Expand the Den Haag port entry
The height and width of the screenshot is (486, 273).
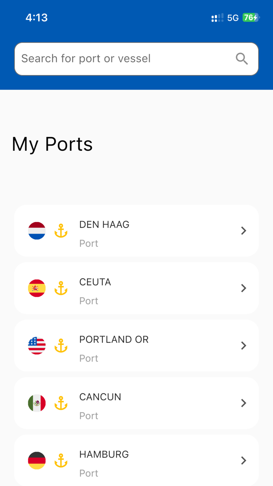[244, 231]
